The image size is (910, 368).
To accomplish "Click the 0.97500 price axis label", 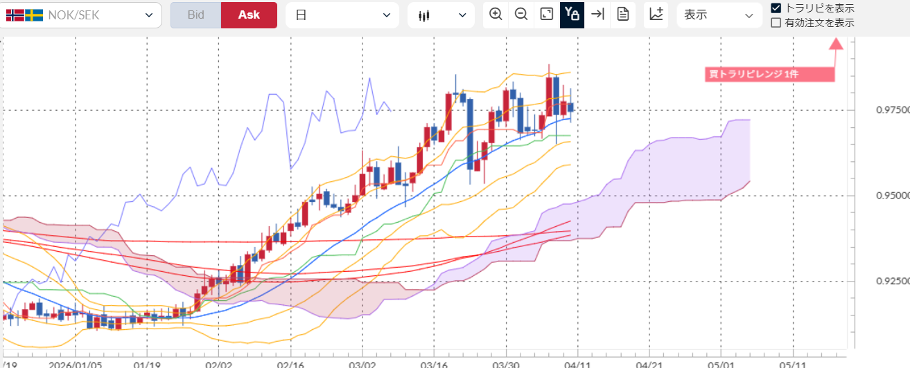I will pyautogui.click(x=892, y=110).
